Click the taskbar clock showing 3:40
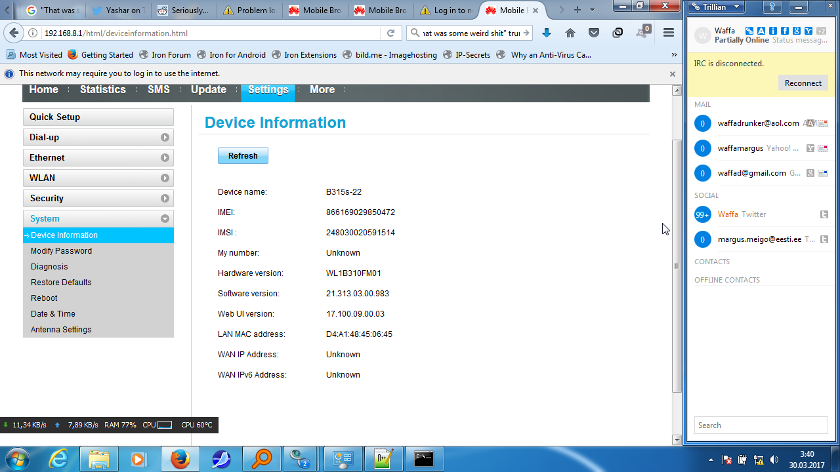The height and width of the screenshot is (472, 840). pyautogui.click(x=807, y=460)
